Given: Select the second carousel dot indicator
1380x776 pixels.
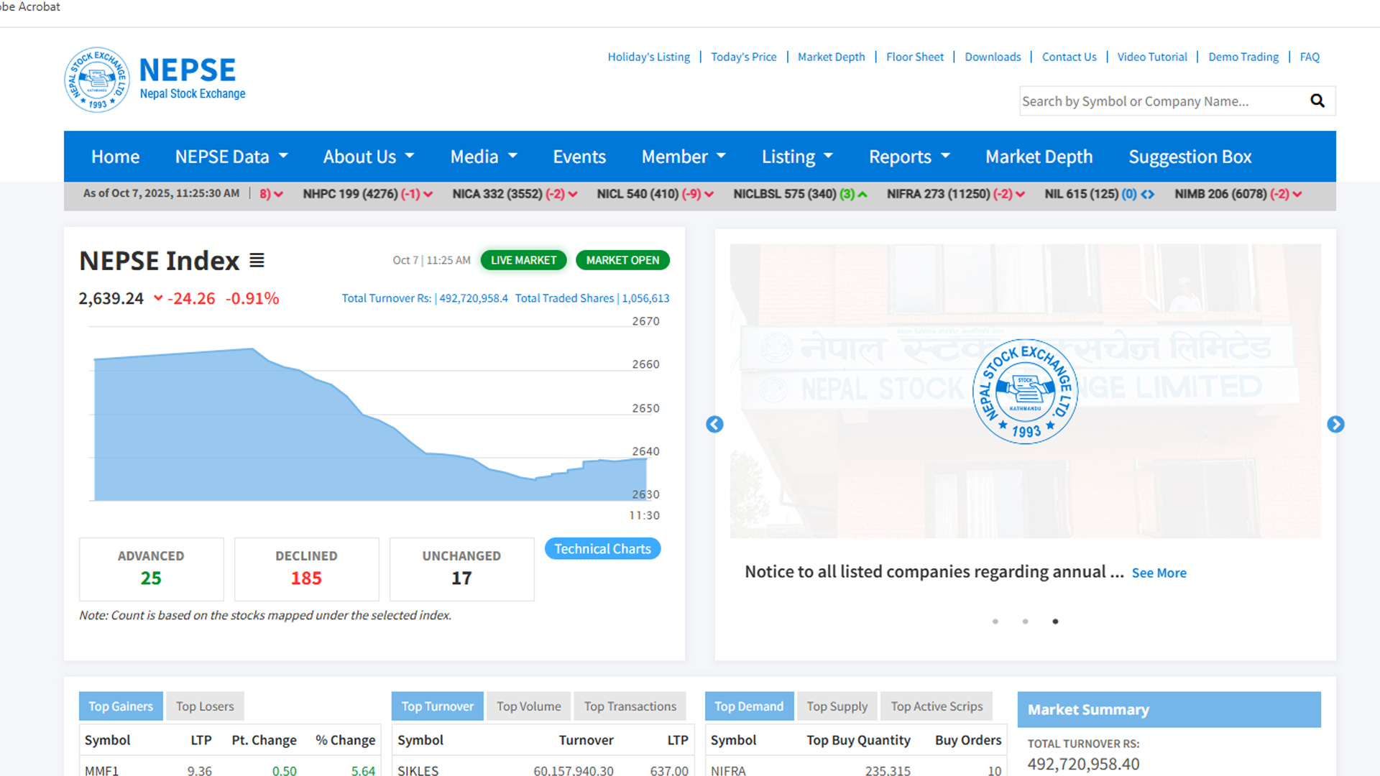Looking at the screenshot, I should (x=1026, y=622).
